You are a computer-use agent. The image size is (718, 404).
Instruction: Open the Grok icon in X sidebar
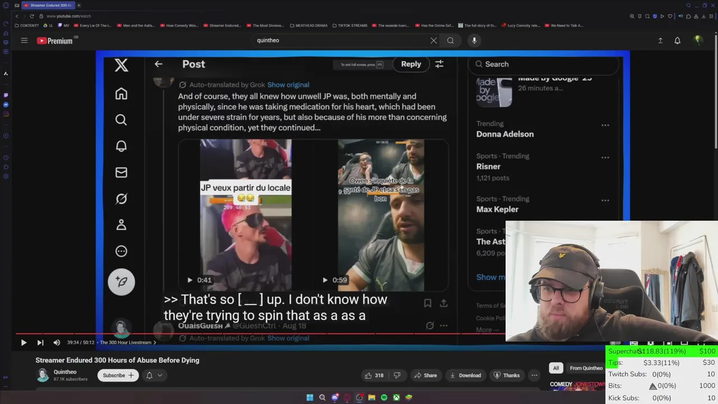(x=121, y=199)
